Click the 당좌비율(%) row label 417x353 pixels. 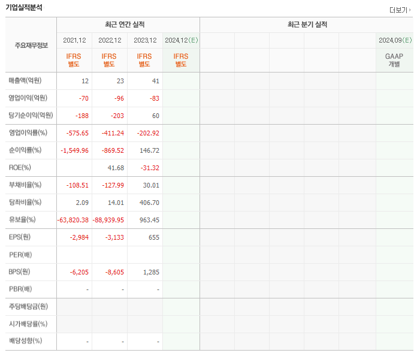tap(25, 202)
